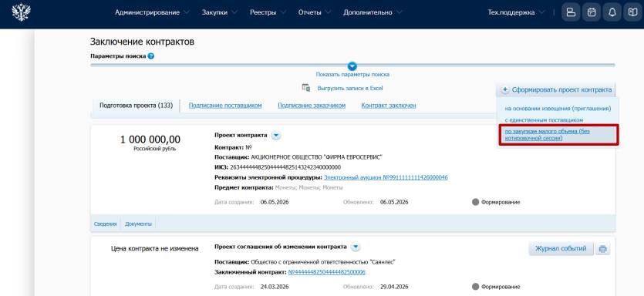Open the calendar icon in header
This screenshot has height=296, width=644.
(x=592, y=12)
